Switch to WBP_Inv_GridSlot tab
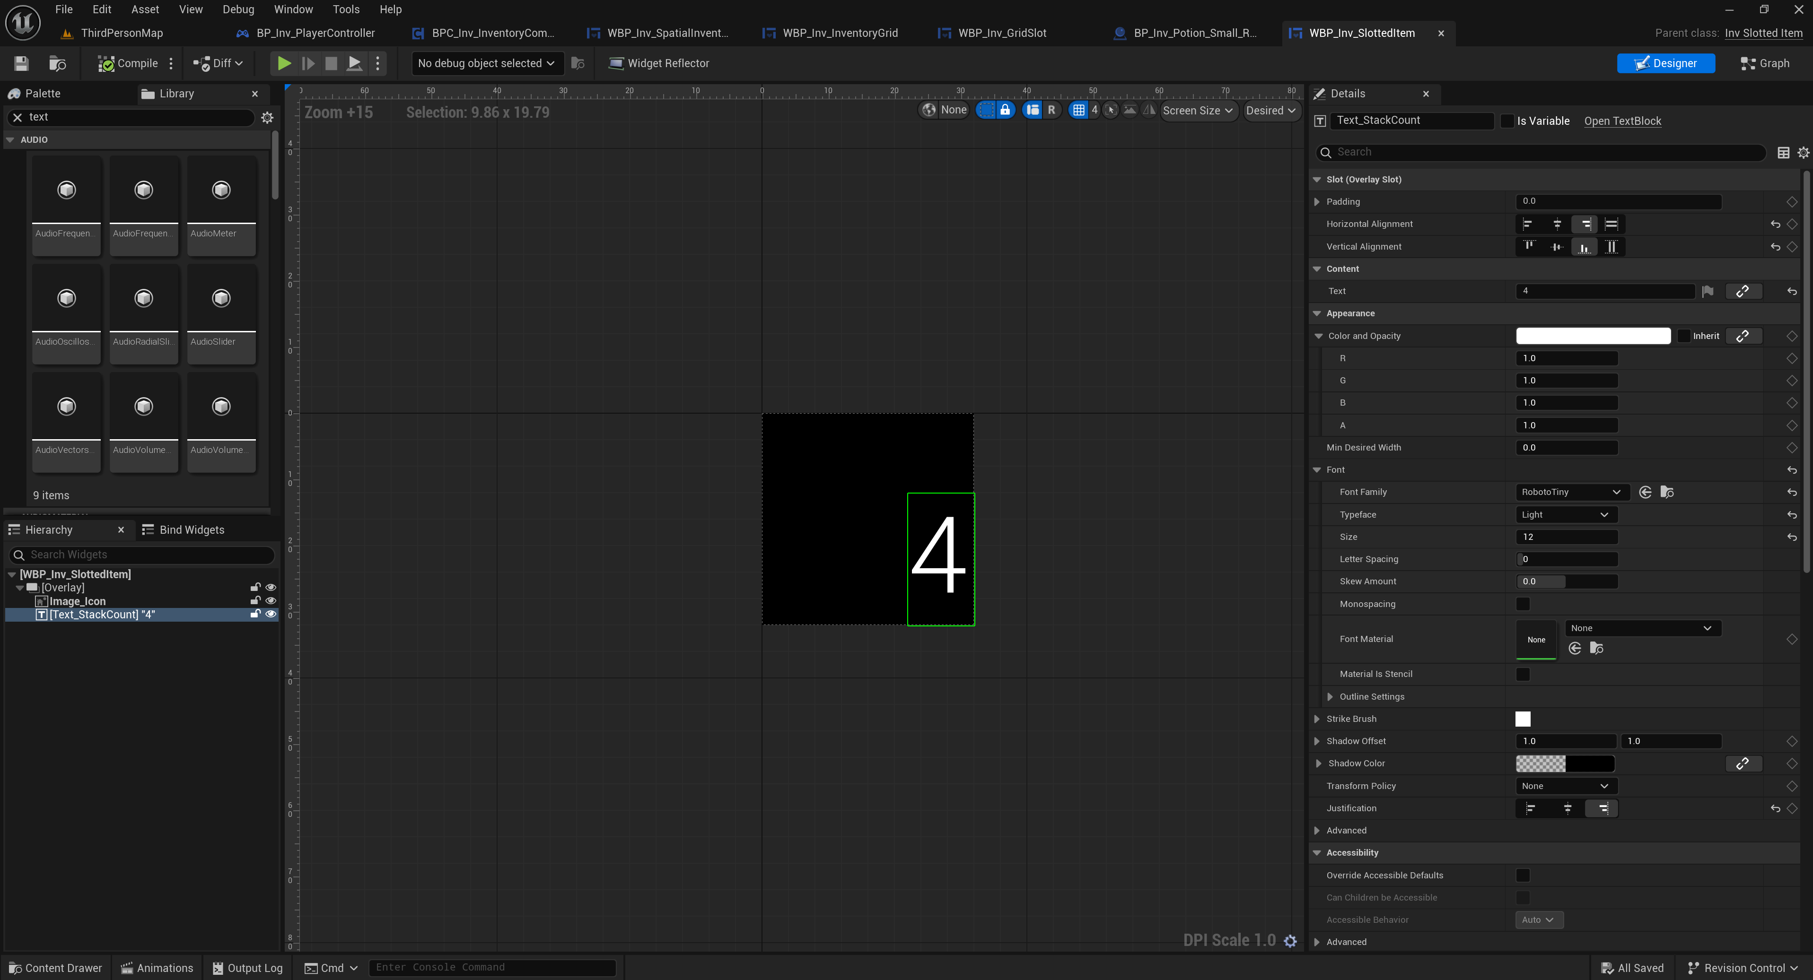The image size is (1813, 980). tap(1001, 33)
